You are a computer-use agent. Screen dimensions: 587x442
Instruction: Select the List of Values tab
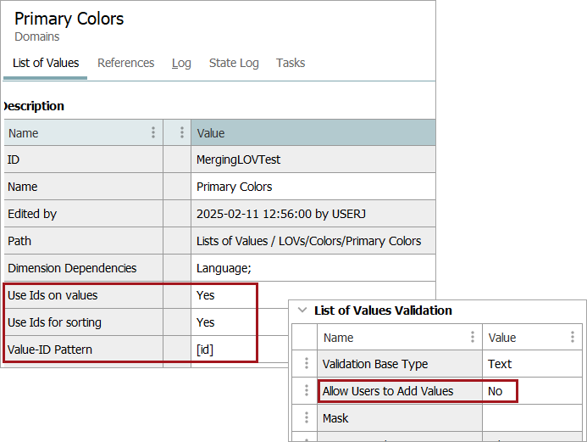[46, 63]
